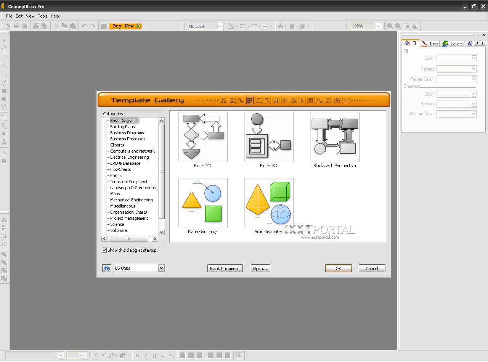The width and height of the screenshot is (488, 362).
Task: Click the line color pen toolbar icon
Action: (231, 26)
